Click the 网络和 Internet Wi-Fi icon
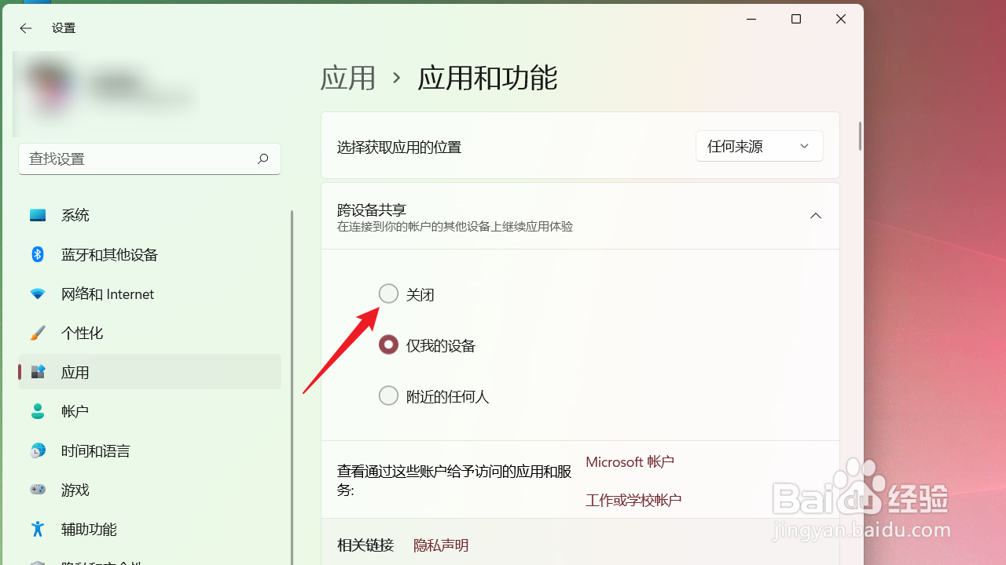The height and width of the screenshot is (565, 1006). [x=38, y=293]
